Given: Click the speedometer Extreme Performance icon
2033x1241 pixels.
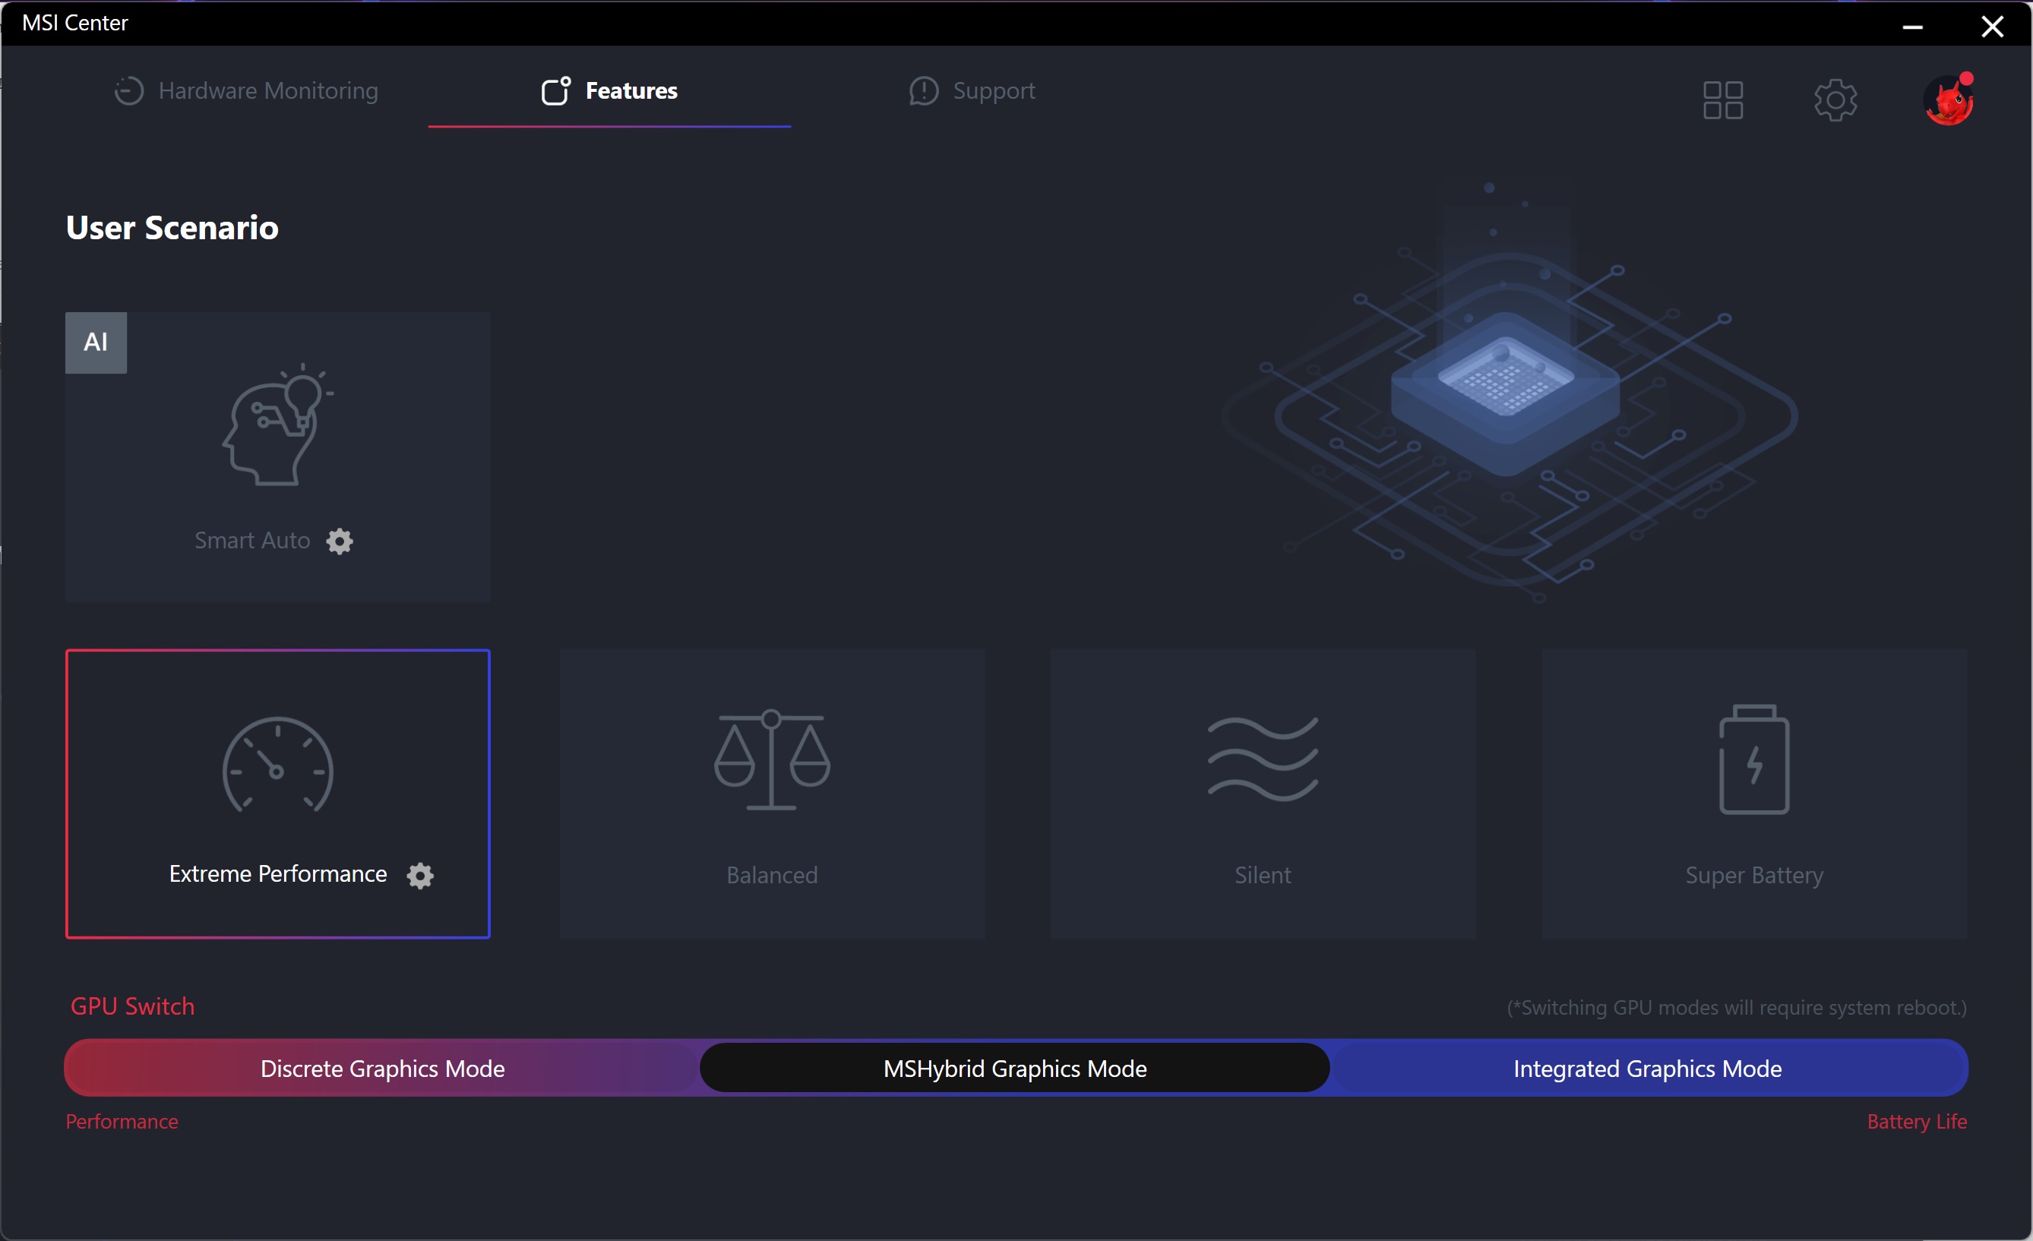Looking at the screenshot, I should [277, 766].
